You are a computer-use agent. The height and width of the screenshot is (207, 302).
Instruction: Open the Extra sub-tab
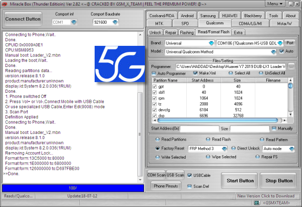coord(238,33)
